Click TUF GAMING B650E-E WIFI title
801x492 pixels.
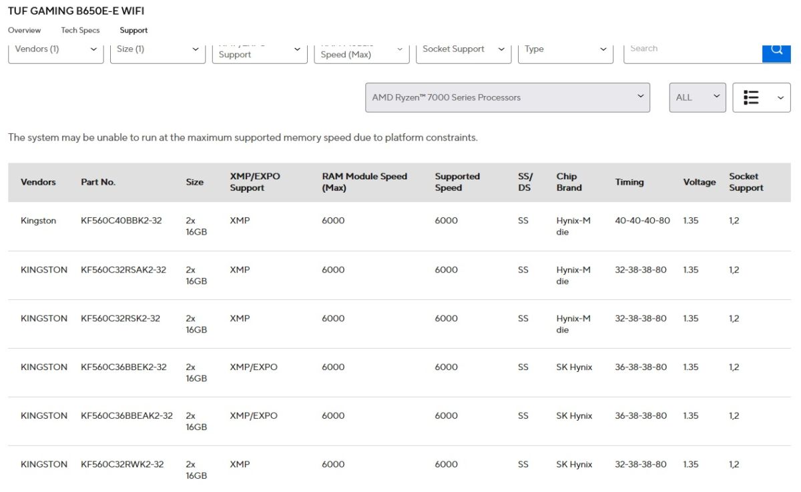click(76, 11)
